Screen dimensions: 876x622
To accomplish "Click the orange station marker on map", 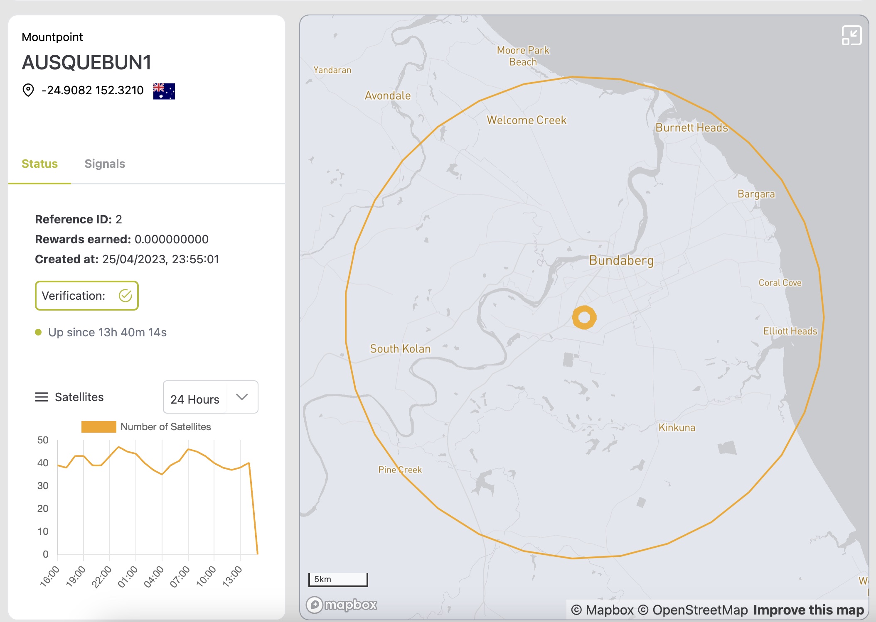I will tap(584, 318).
